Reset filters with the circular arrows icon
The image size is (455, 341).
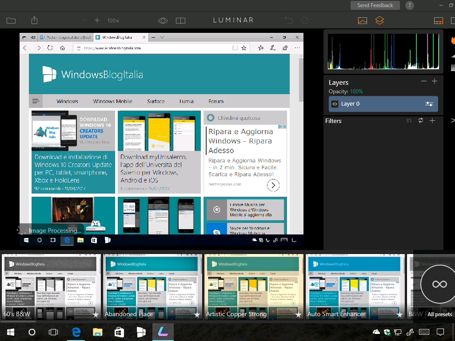click(421, 120)
